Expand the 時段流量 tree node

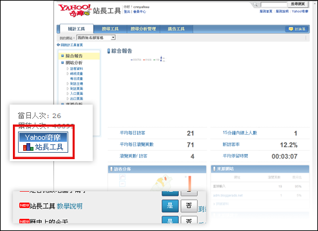pos(68,74)
